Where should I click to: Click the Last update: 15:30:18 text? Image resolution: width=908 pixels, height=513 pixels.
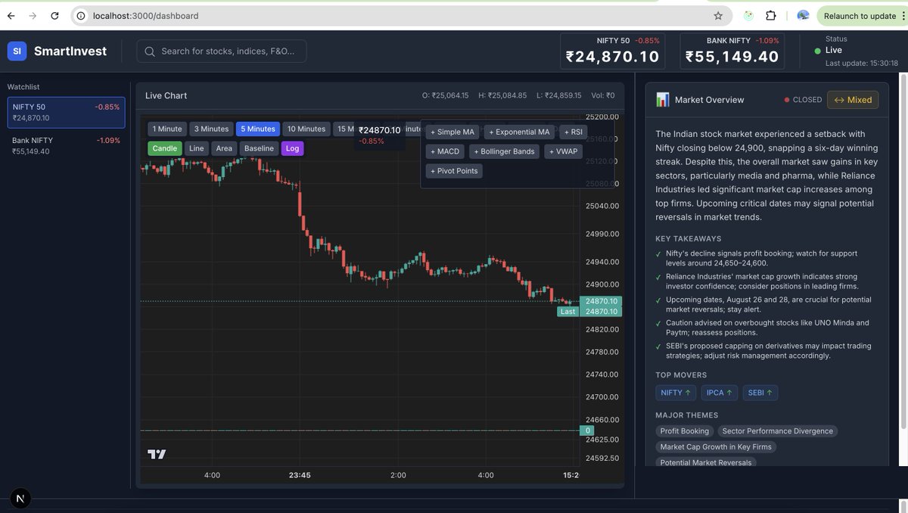(862, 64)
